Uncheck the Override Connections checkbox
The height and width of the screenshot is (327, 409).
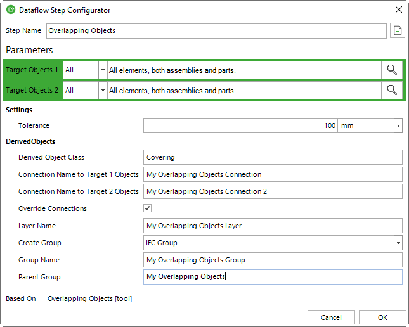pyautogui.click(x=147, y=208)
